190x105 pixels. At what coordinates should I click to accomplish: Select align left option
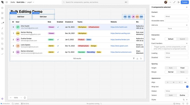(168, 82)
